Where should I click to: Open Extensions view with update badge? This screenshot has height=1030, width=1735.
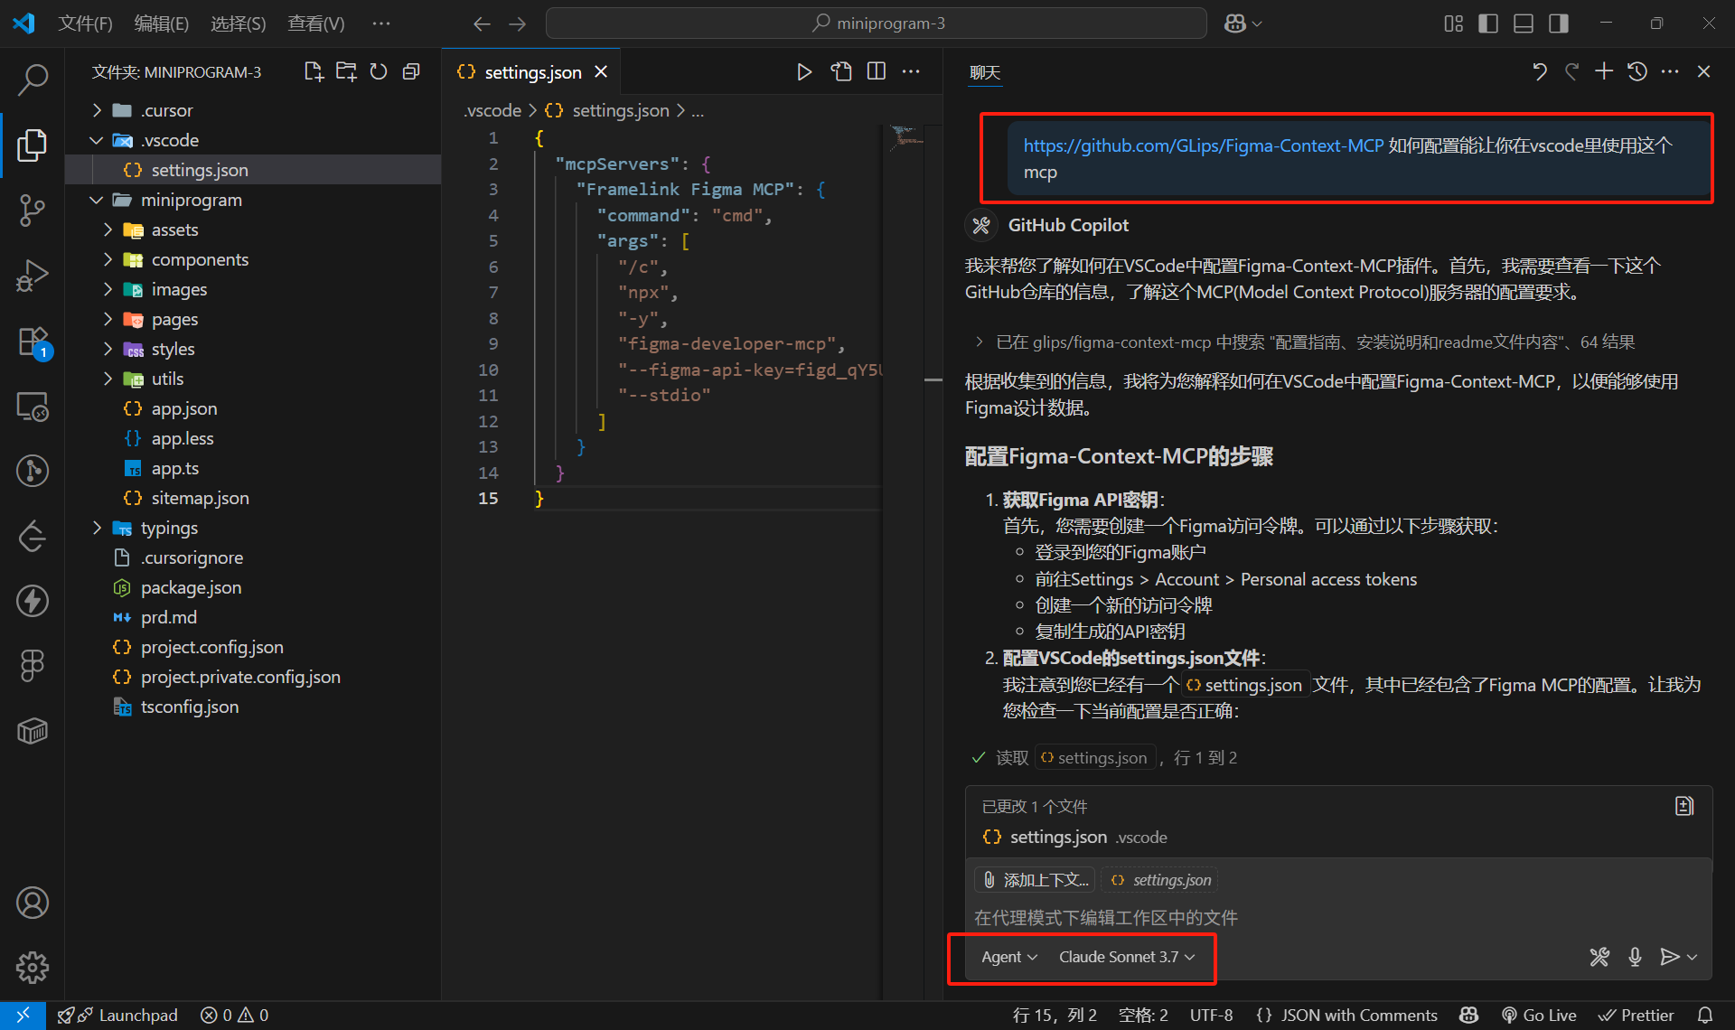tap(33, 342)
